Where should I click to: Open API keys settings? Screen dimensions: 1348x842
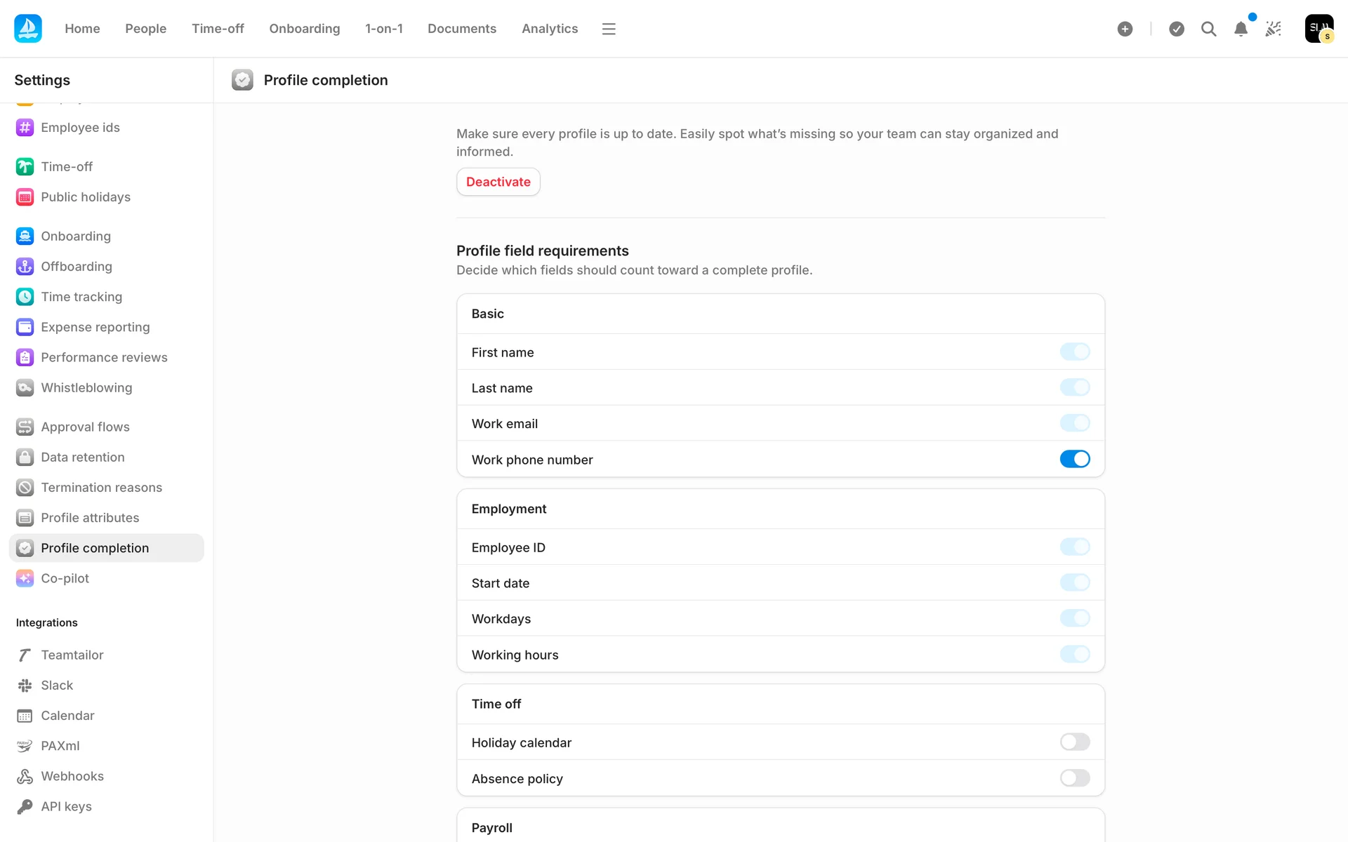pyautogui.click(x=66, y=807)
